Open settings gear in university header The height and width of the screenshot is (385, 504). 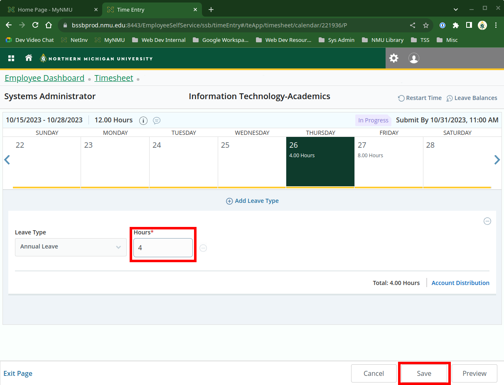coord(393,58)
